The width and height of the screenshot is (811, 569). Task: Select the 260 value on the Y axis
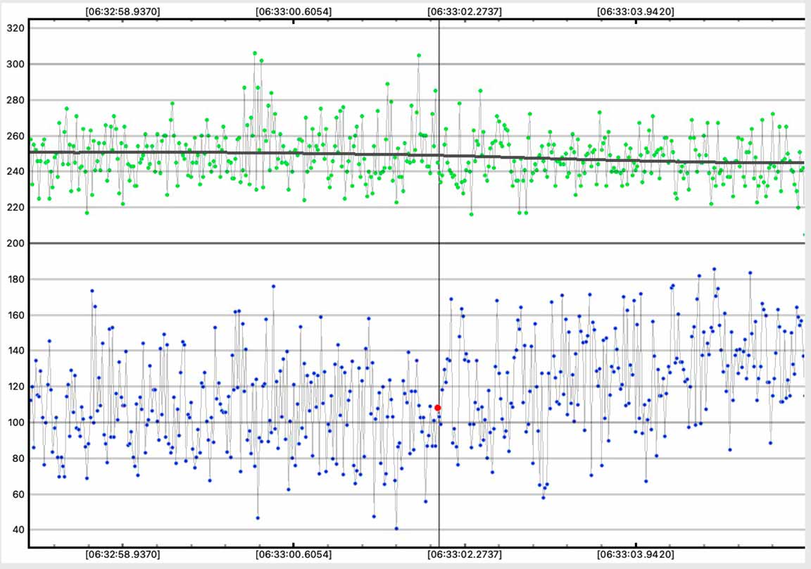coord(15,136)
